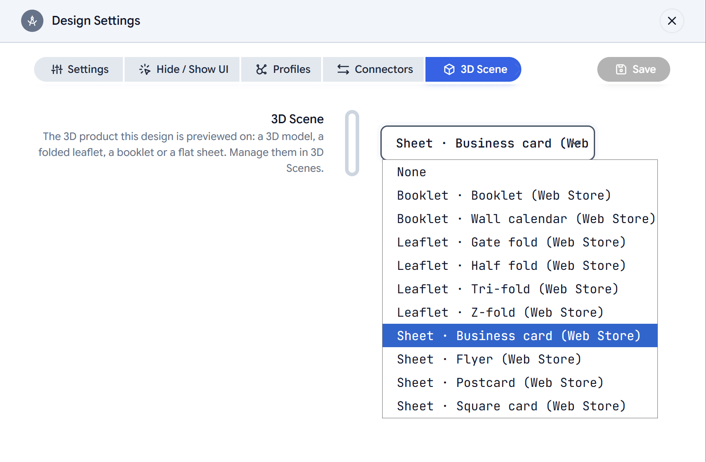Pick Sheet · Flyer (Web Store)
706x462 pixels.
[x=520, y=359]
